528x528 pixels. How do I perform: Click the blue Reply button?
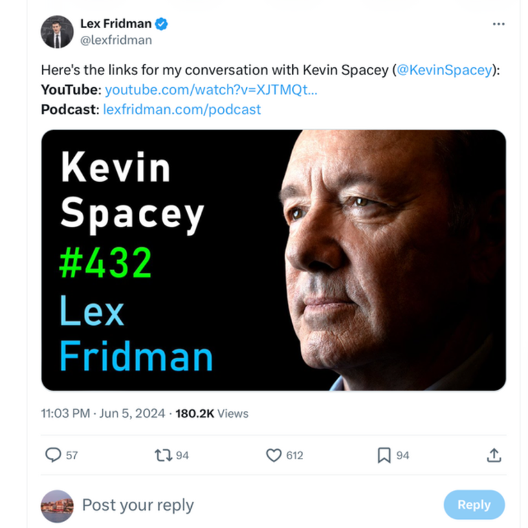(474, 505)
